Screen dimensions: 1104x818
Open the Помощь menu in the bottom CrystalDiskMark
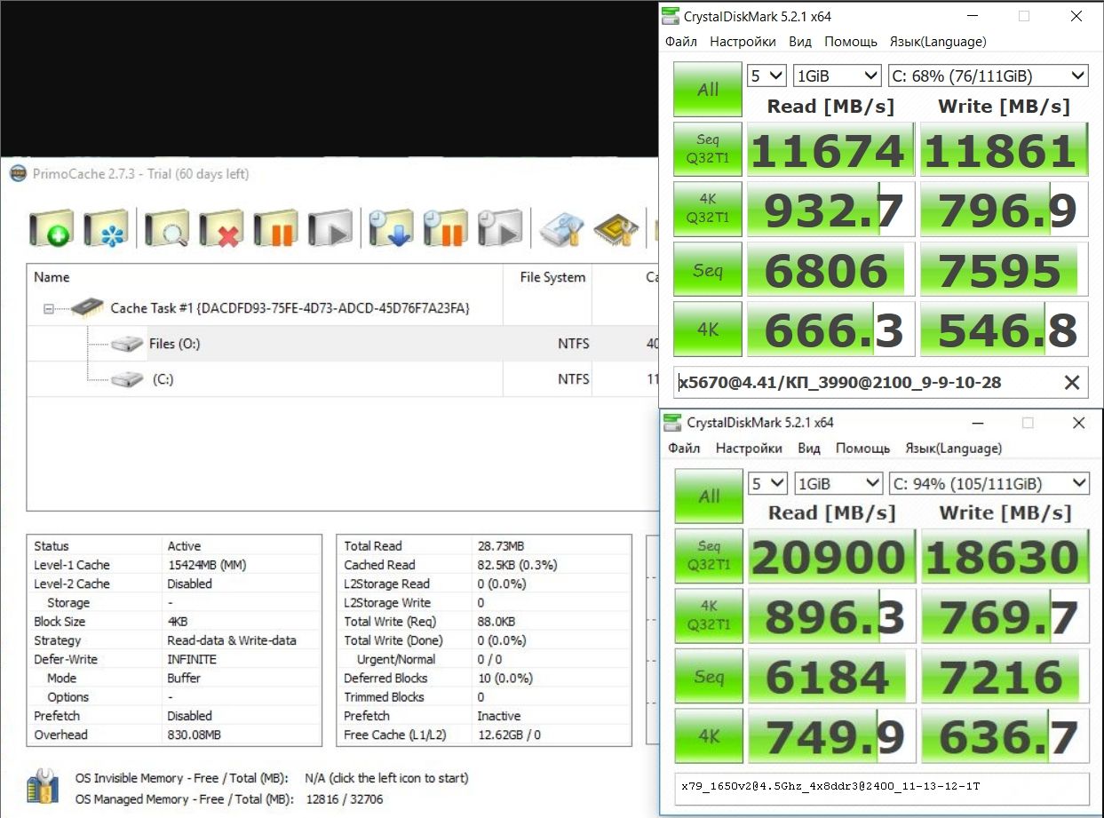(862, 449)
